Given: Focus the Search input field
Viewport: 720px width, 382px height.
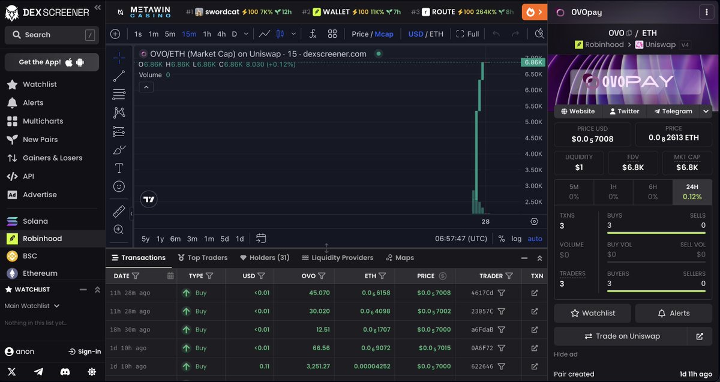Looking at the screenshot, I should [x=52, y=35].
